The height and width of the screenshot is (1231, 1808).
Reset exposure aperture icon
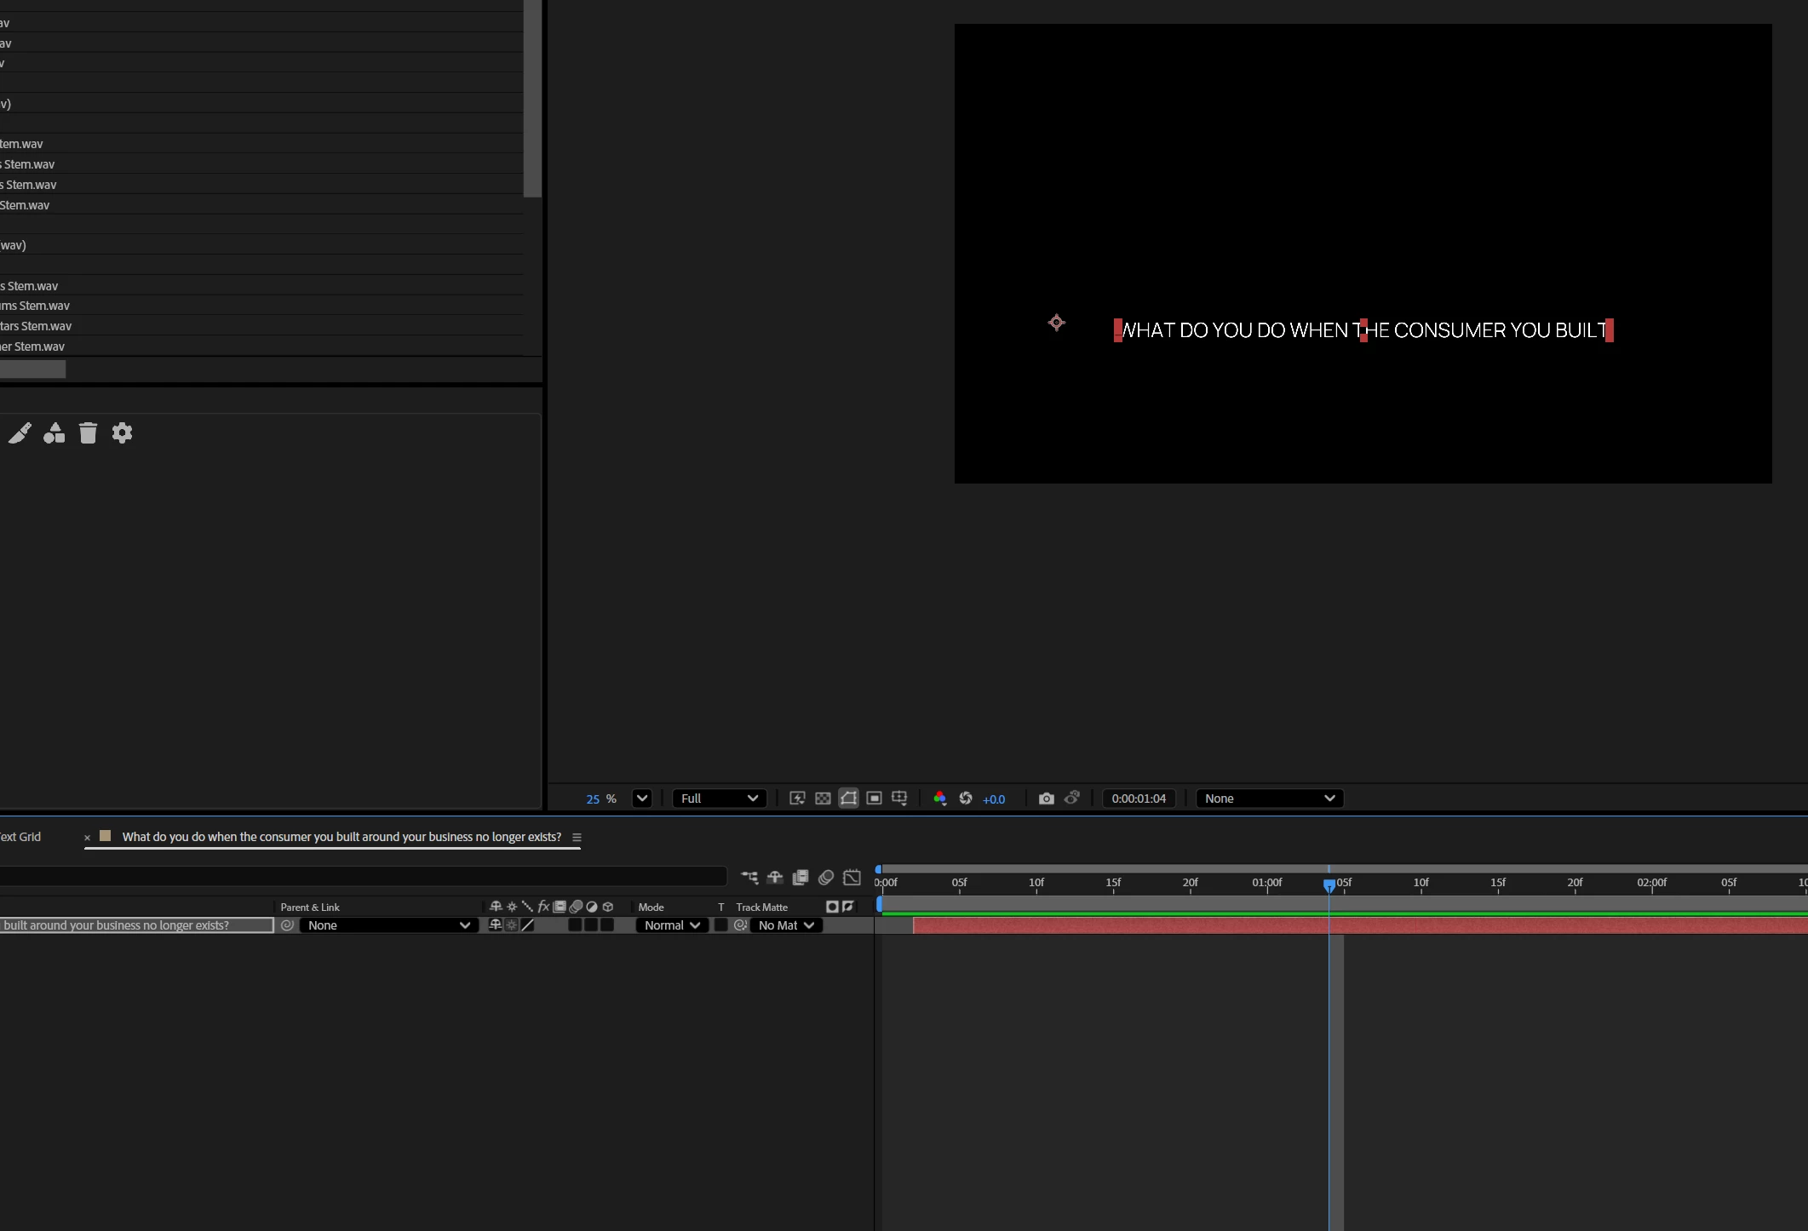point(966,799)
